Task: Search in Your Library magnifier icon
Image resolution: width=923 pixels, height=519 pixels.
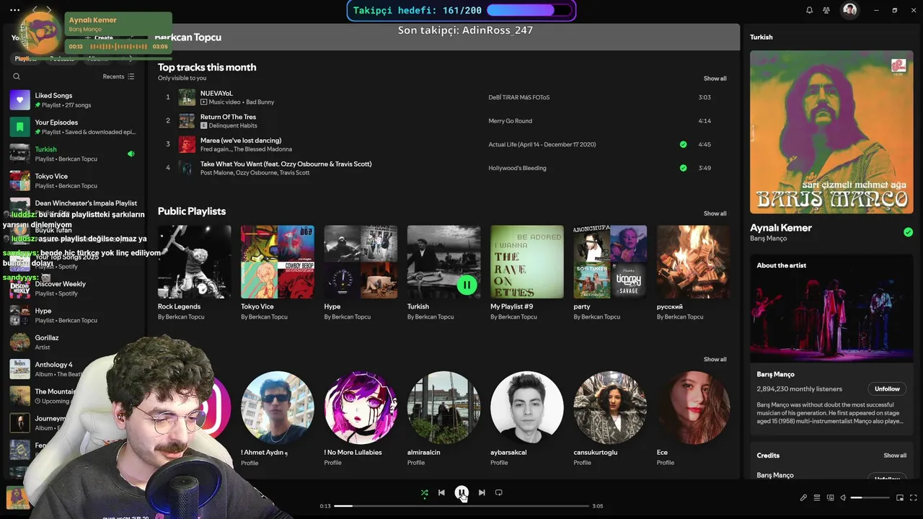Action: [x=17, y=76]
